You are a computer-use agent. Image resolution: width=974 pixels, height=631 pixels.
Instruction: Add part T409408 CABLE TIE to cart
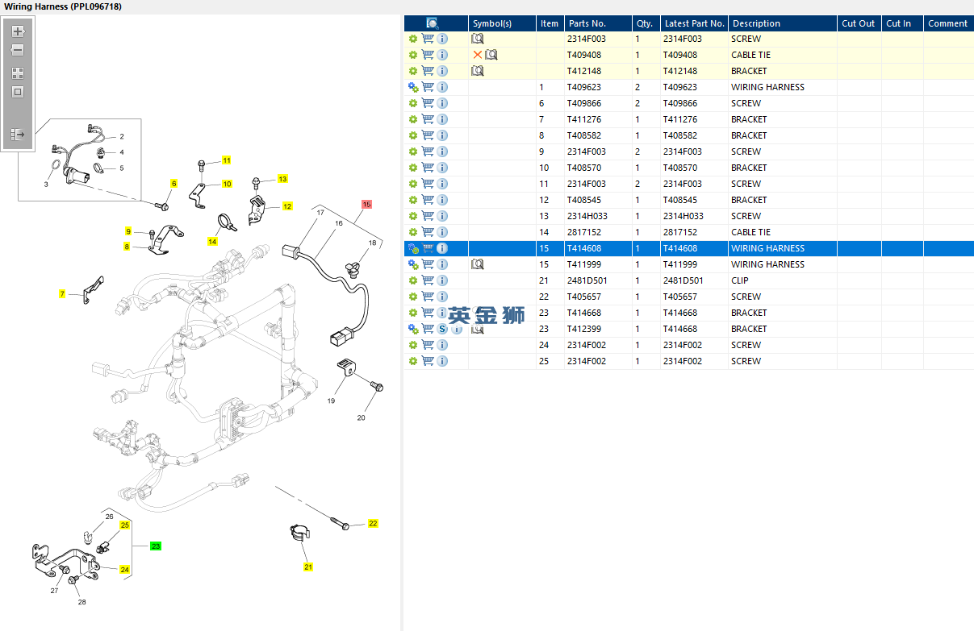(x=428, y=55)
